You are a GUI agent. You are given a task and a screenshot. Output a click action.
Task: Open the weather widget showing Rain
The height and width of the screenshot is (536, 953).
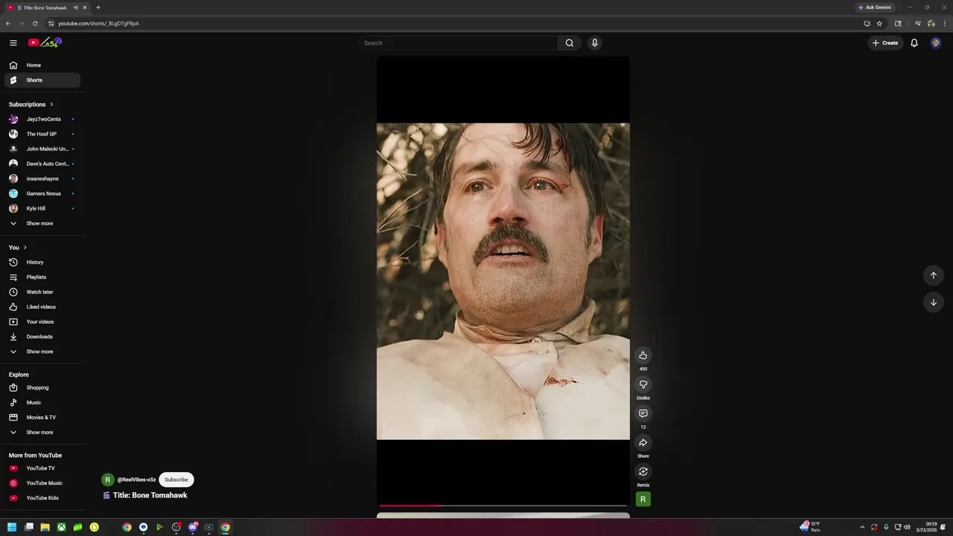coord(809,527)
